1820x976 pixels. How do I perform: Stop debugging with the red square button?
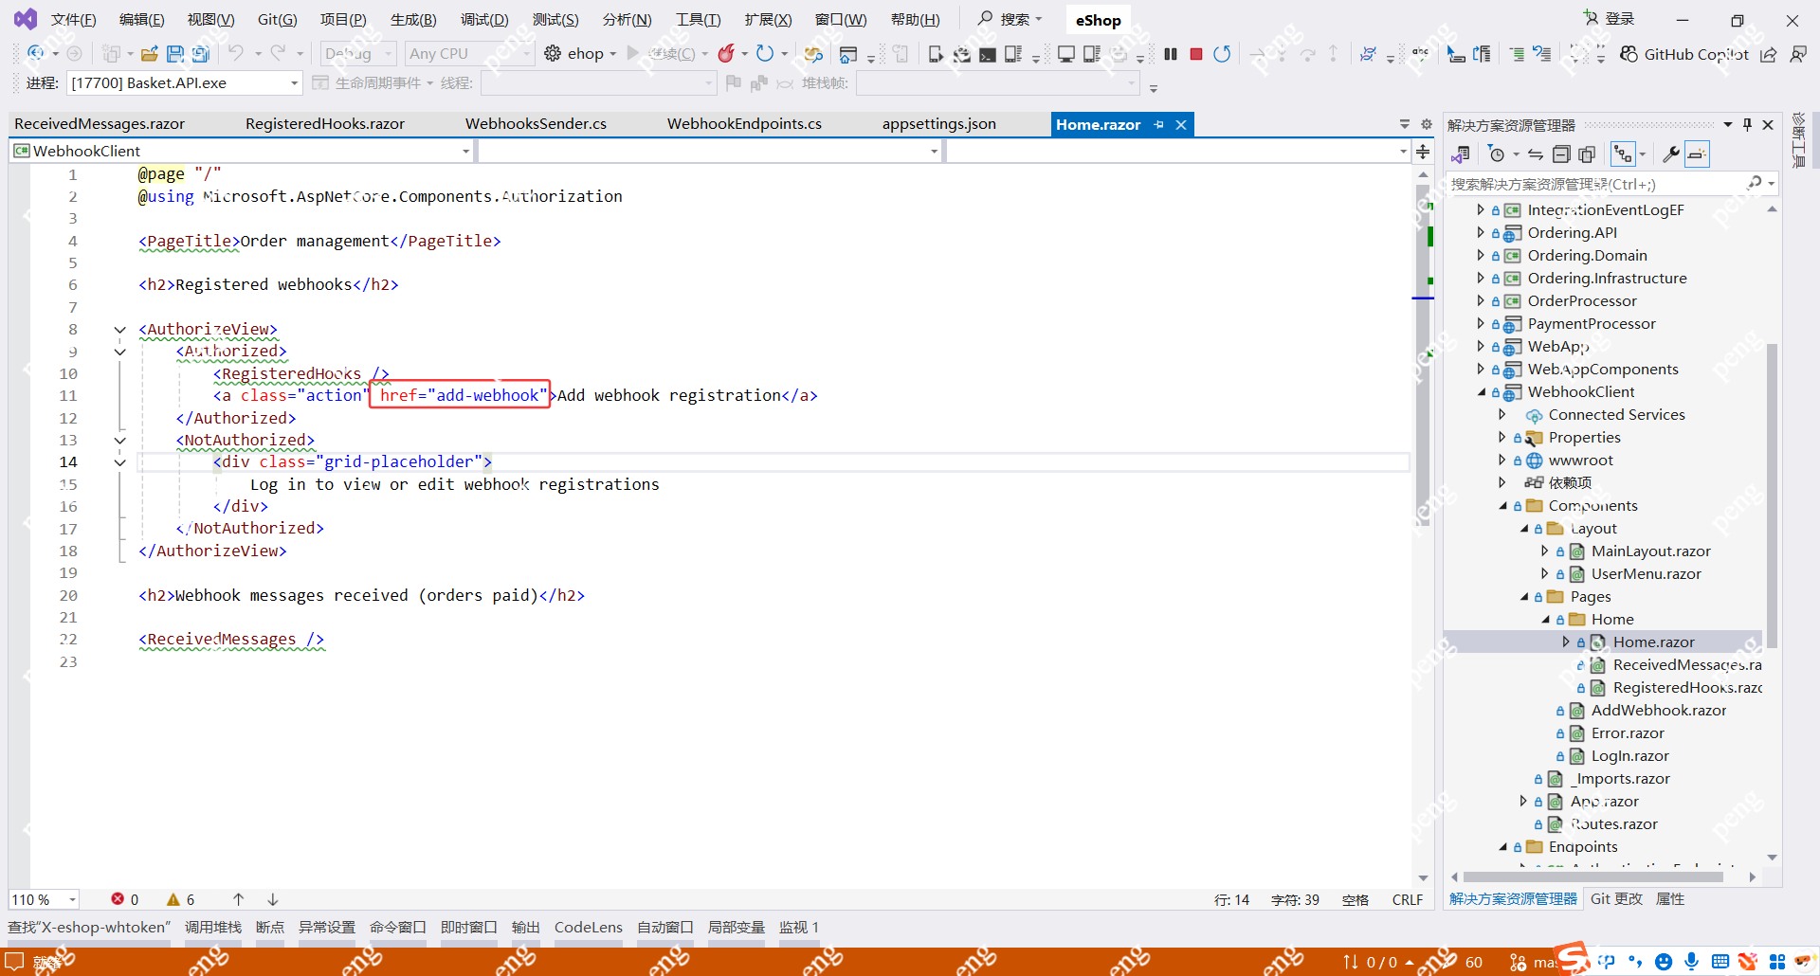[1196, 54]
